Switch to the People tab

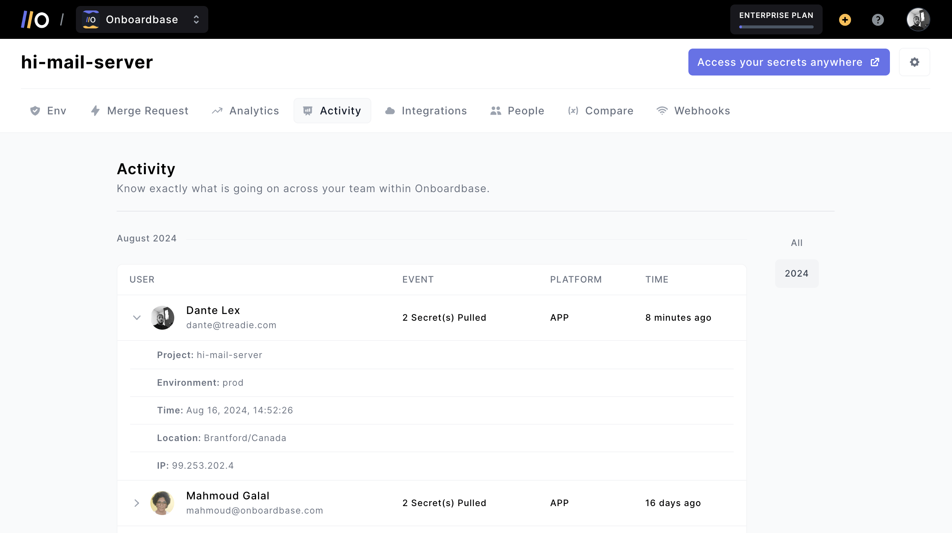tap(517, 111)
